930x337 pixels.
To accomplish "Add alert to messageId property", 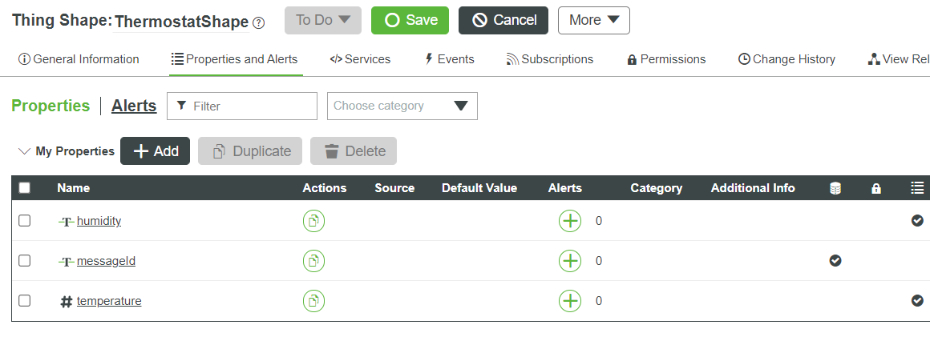I will [569, 261].
